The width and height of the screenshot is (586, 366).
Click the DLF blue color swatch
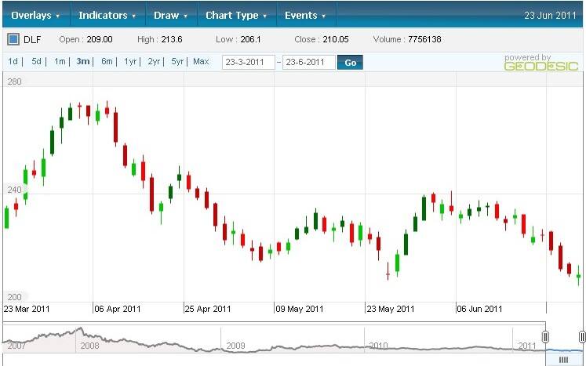tap(13, 39)
